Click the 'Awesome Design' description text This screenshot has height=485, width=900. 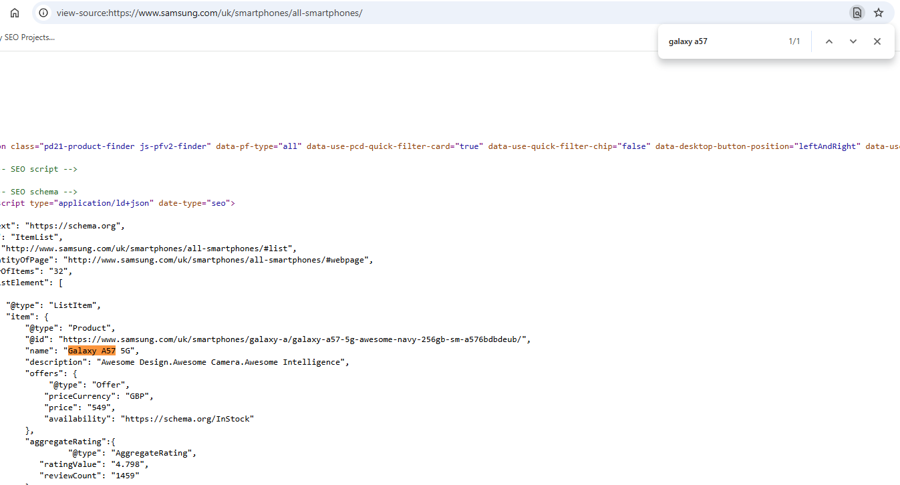tap(223, 362)
